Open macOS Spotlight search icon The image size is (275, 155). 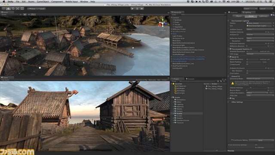pos(266,2)
